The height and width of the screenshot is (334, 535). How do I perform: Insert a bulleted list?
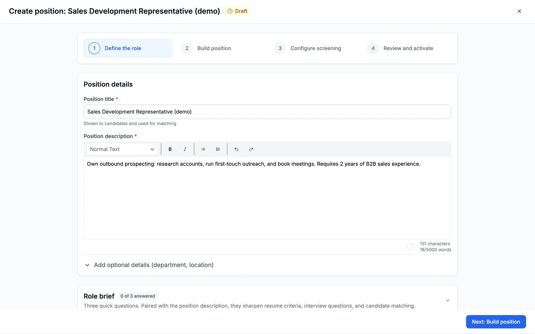click(203, 149)
